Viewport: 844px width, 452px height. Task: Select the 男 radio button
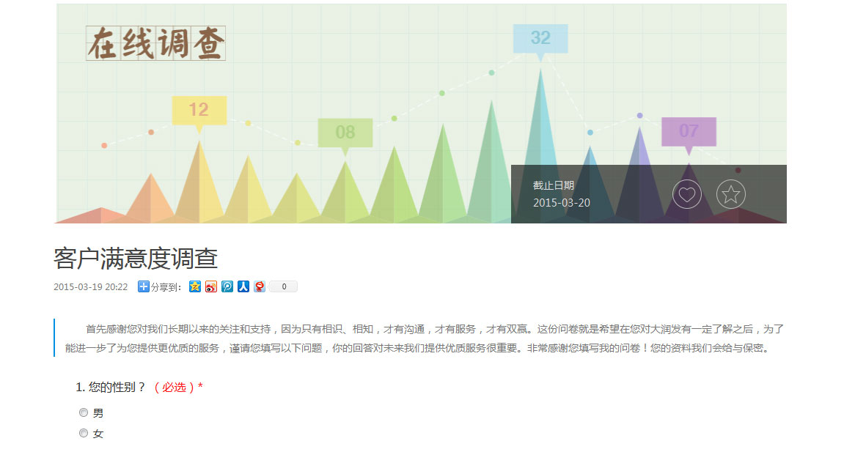[84, 412]
